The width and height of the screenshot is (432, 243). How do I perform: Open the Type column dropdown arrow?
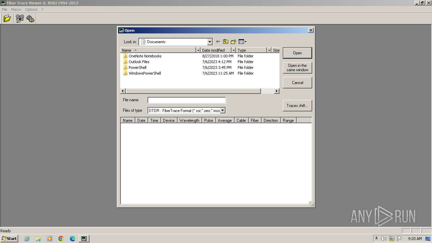tap(269, 50)
